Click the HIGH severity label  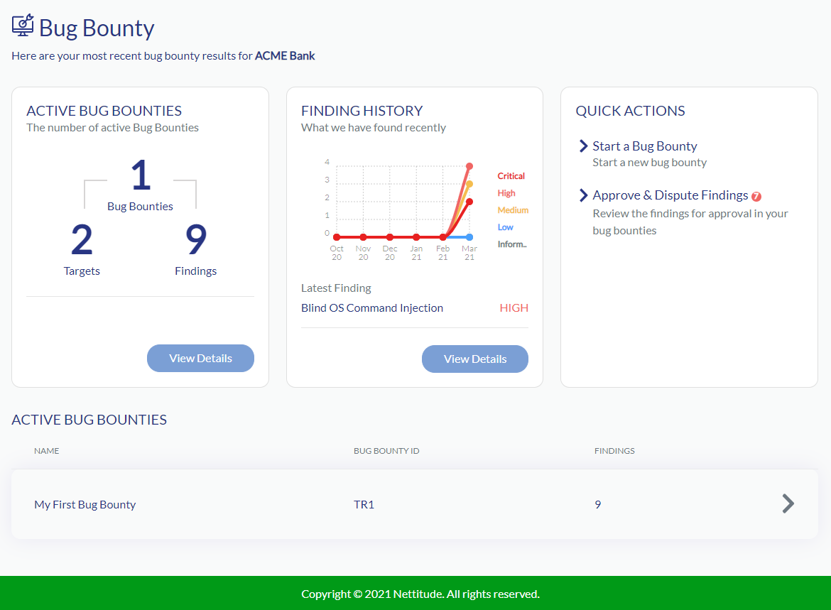pos(514,308)
